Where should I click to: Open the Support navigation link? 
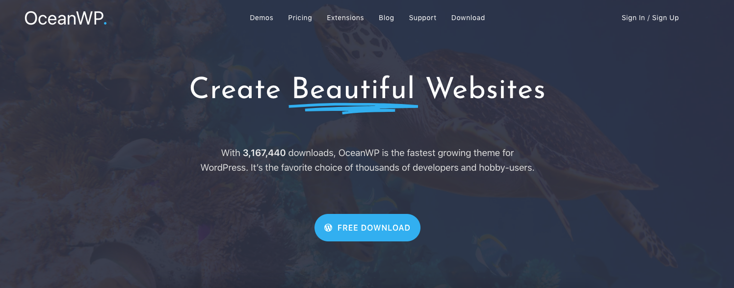pyautogui.click(x=422, y=18)
